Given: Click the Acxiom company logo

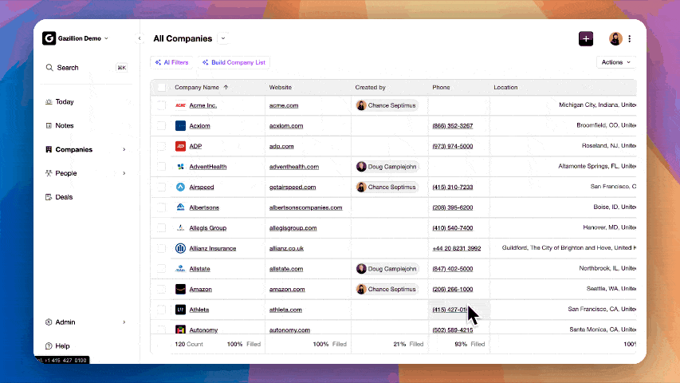Looking at the screenshot, I should click(180, 126).
